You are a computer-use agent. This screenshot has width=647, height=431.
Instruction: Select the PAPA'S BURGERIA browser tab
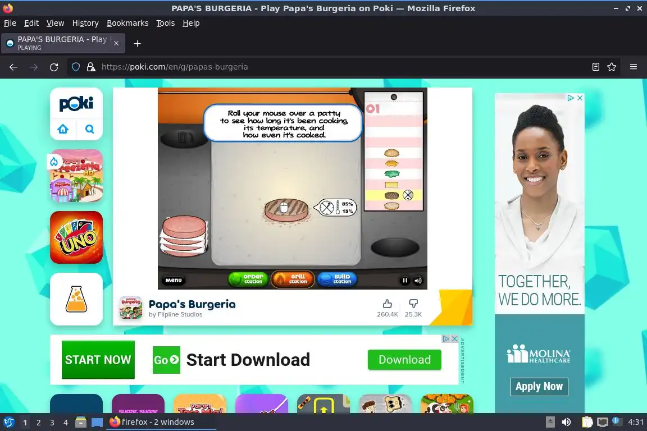[x=62, y=43]
